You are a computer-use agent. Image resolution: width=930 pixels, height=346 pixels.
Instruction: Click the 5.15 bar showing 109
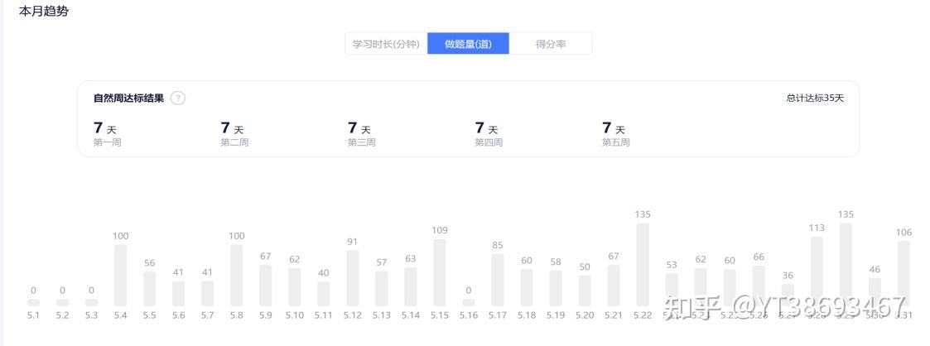coord(440,272)
